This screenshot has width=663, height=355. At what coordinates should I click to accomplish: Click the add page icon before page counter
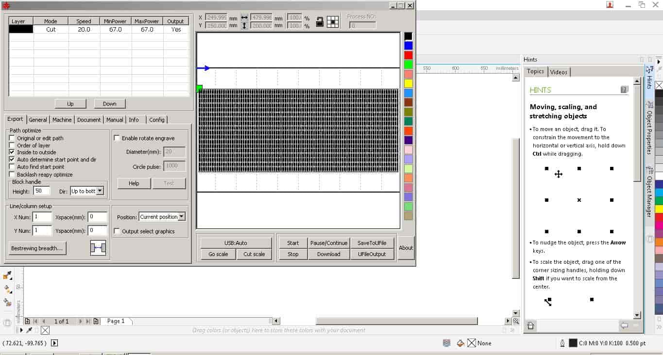28,321
